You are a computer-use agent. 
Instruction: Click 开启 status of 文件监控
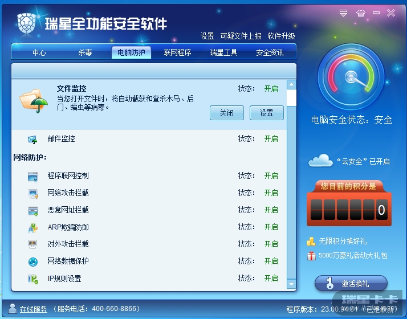(271, 89)
